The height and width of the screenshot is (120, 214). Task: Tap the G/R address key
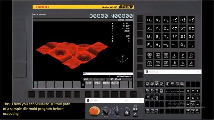tap(166, 20)
